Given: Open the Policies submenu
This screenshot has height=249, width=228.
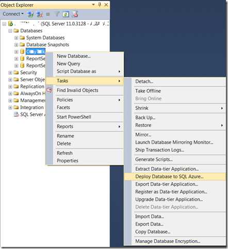Looking at the screenshot, I should coord(85,100).
